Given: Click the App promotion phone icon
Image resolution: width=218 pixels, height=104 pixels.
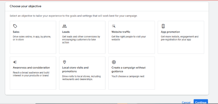Looking at the screenshot, I should point(163,26).
